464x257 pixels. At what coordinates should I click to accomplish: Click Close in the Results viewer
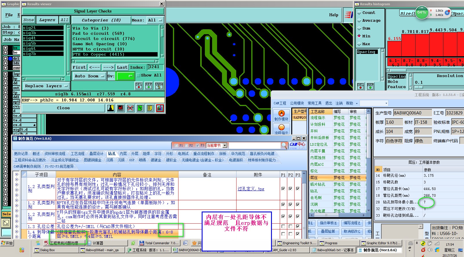pos(63,108)
